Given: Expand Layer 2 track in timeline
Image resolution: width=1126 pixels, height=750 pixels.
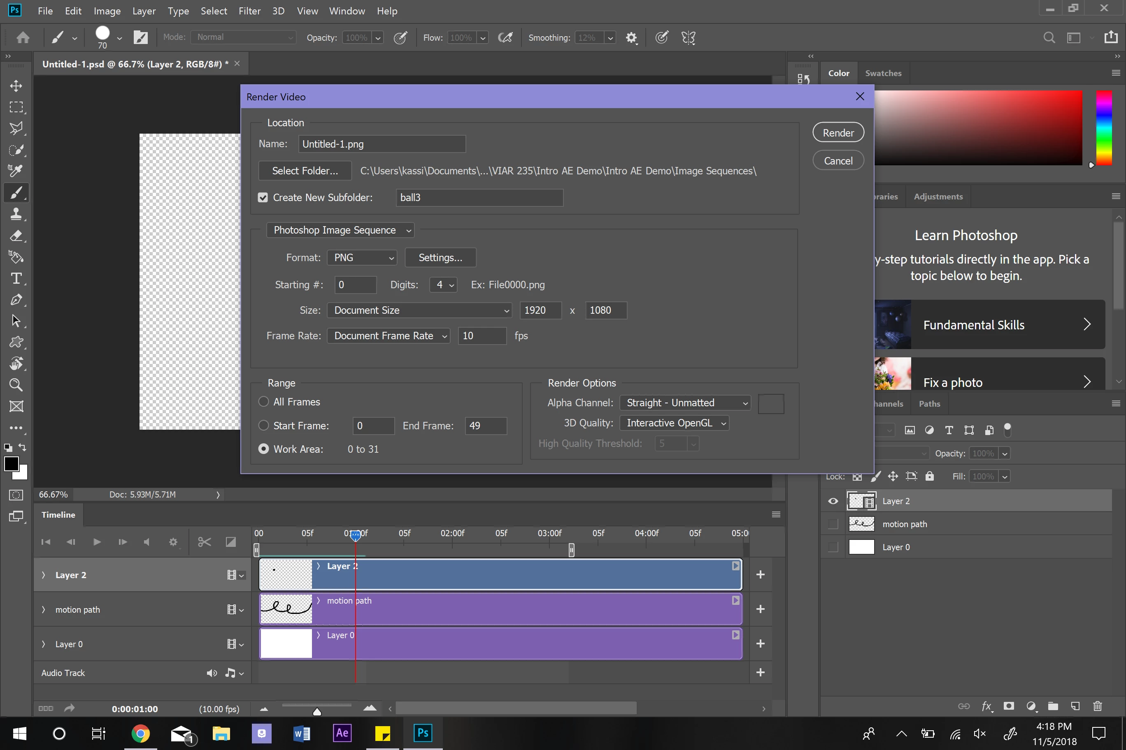Looking at the screenshot, I should pos(44,575).
